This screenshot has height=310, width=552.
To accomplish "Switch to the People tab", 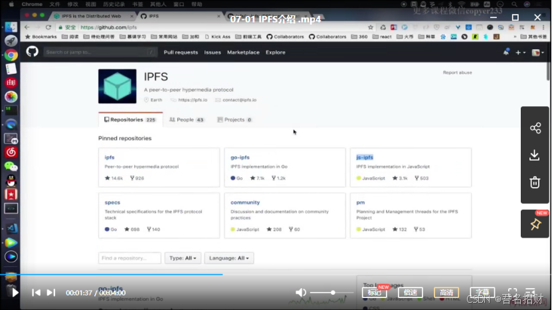I will coord(187,119).
